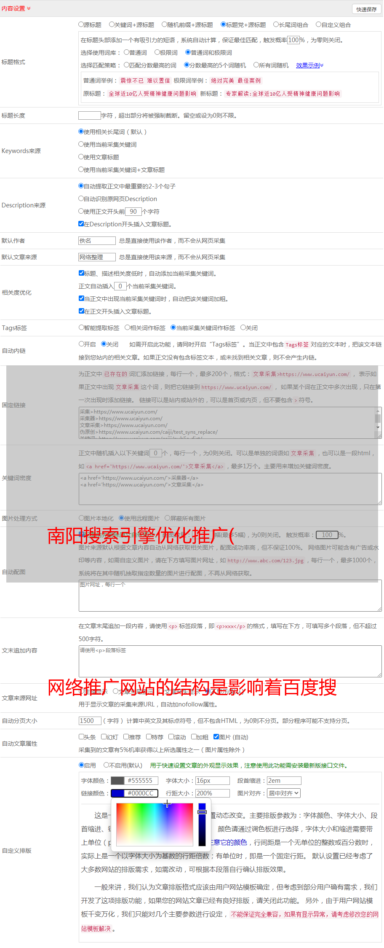Screen dimensions: 384x948
Task: Choose 普通词和极限词 word library option
Action: coord(188,52)
